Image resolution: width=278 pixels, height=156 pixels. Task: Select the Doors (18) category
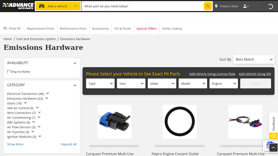click(14, 103)
